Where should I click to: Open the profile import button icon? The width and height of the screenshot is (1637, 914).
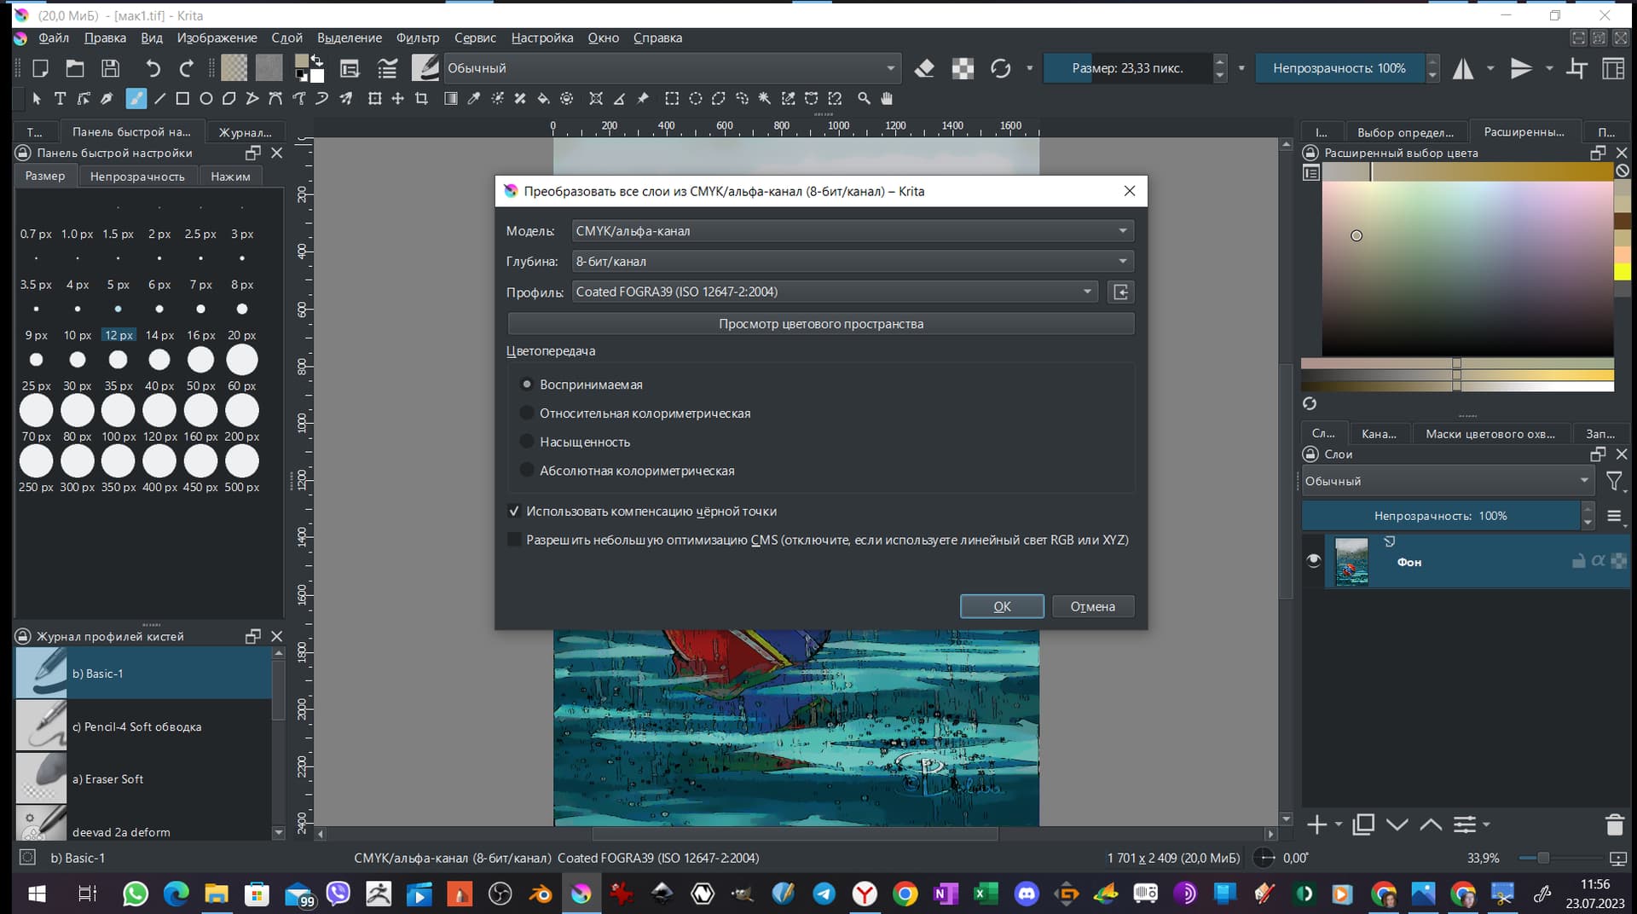[1120, 292]
